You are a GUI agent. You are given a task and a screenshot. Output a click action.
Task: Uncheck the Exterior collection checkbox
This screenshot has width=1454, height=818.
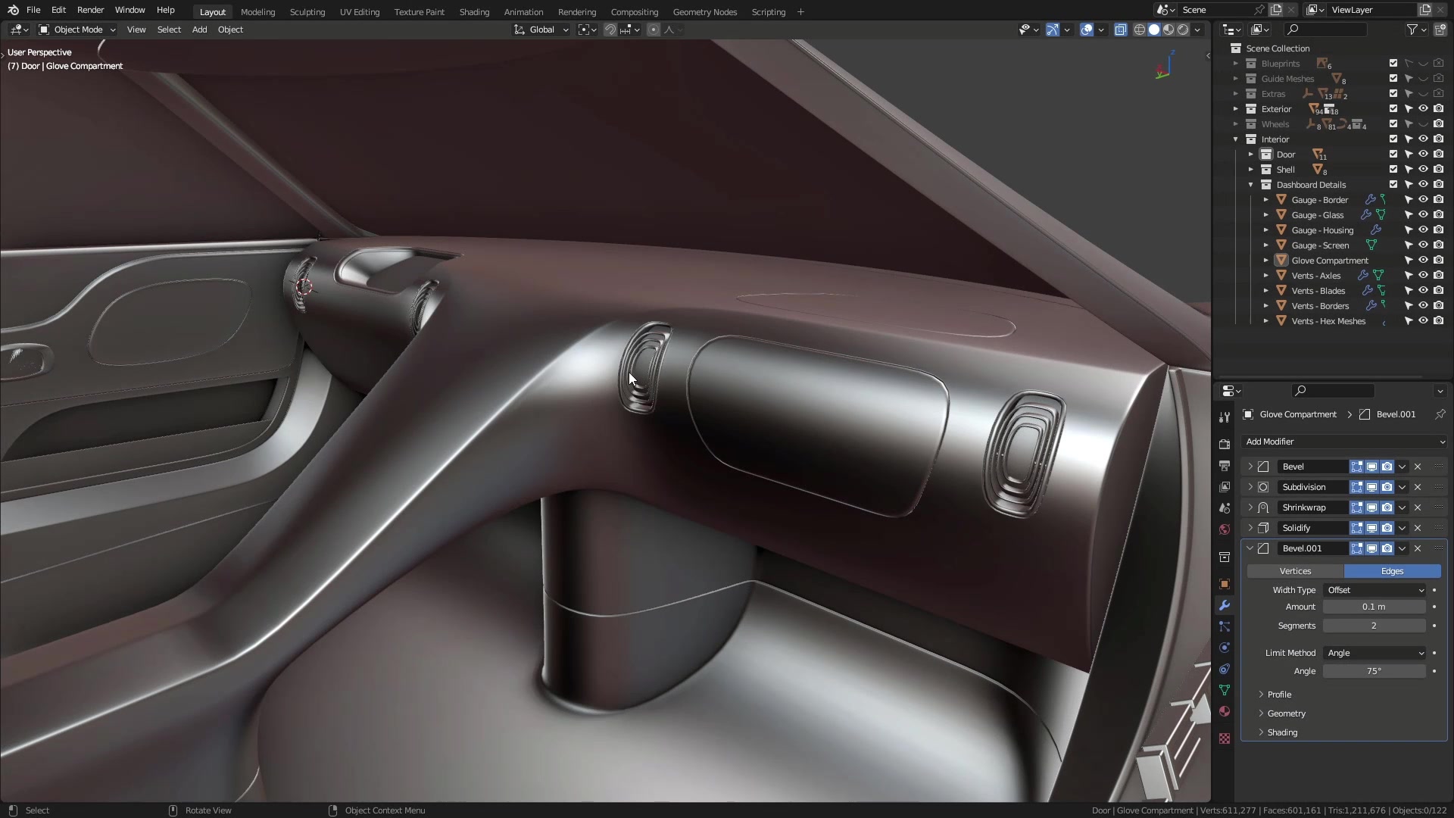click(1393, 109)
